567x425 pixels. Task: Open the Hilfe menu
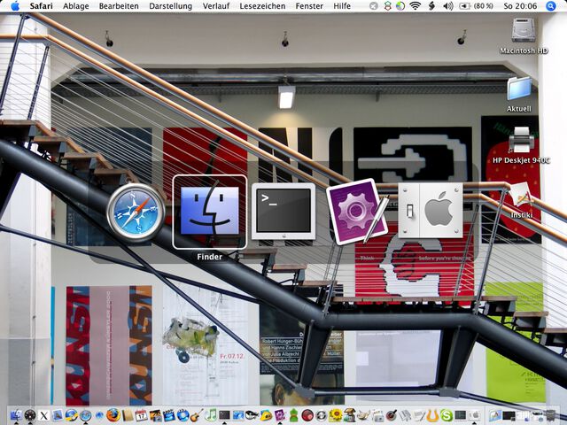342,6
